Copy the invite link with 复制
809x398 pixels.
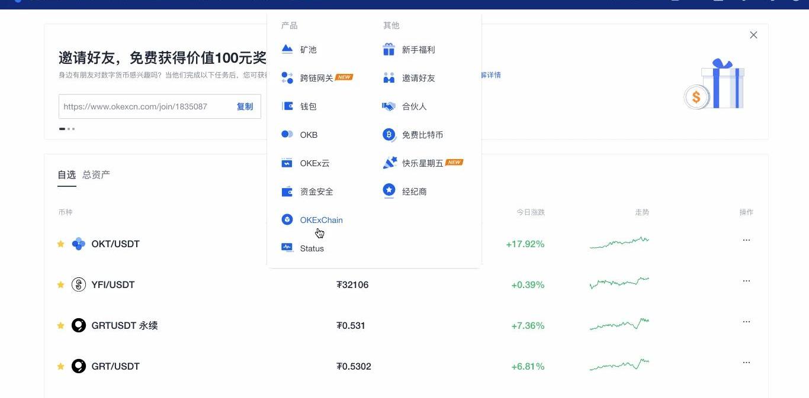click(x=245, y=106)
